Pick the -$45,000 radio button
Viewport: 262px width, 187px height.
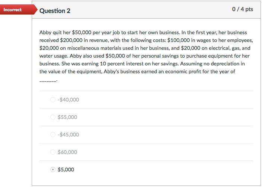point(53,135)
